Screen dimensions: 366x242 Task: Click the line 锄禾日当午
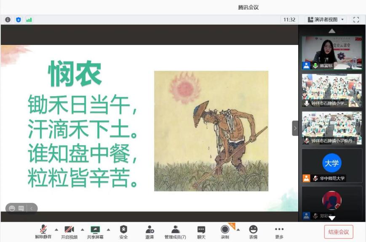coord(82,105)
